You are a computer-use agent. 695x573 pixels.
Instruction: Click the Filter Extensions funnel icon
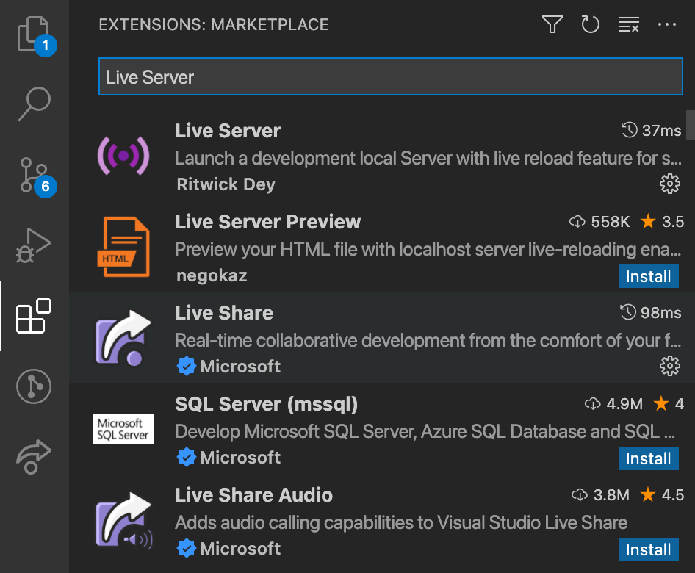pyautogui.click(x=552, y=24)
